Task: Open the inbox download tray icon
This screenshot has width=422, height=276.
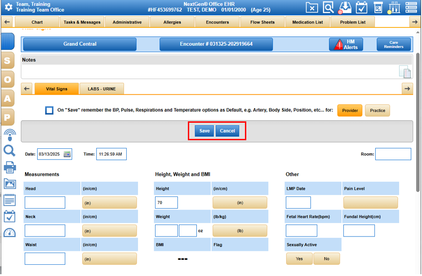Action: click(345, 7)
